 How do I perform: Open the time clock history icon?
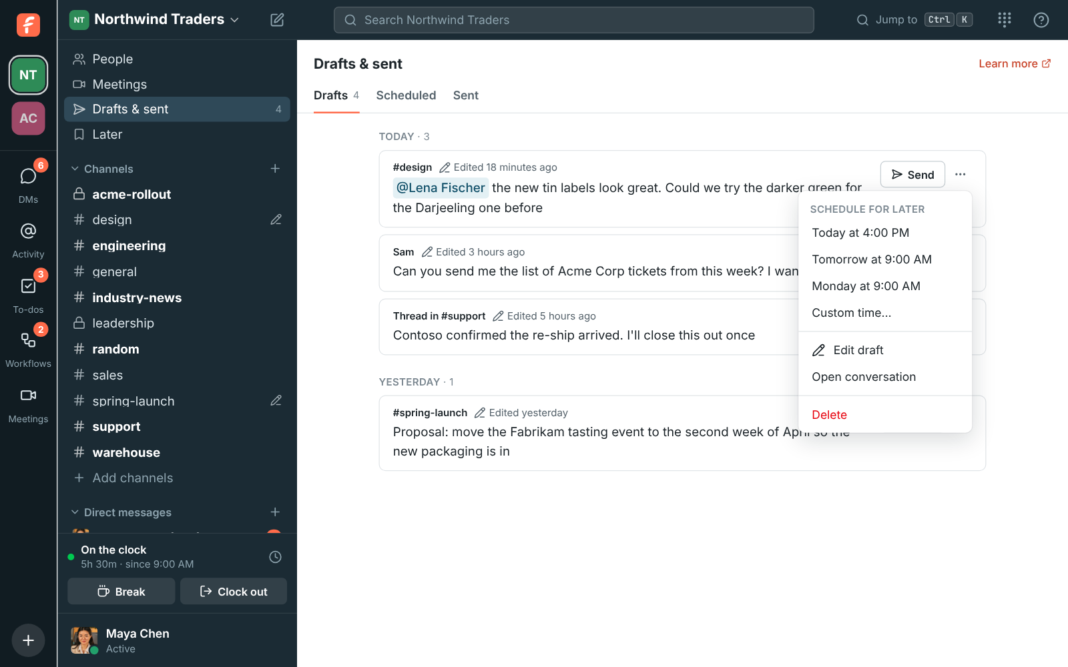pos(275,557)
